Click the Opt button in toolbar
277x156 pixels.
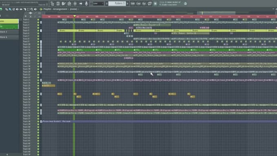(144, 4)
